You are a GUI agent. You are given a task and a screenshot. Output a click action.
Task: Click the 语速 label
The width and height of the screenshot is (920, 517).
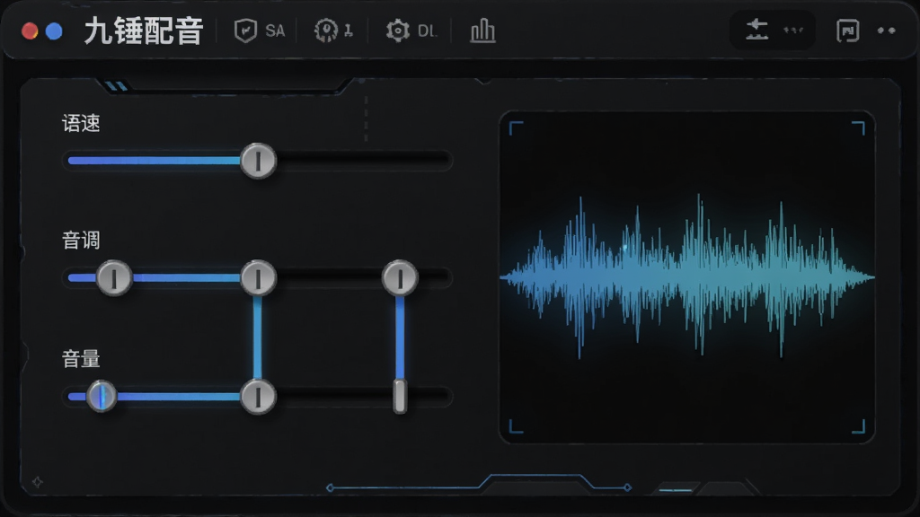click(81, 124)
